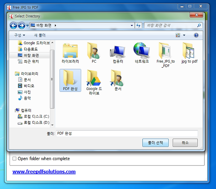This screenshot has height=189, width=216.
Task: Open recent locations dropdown beside nav arrows
Action: tap(27, 25)
